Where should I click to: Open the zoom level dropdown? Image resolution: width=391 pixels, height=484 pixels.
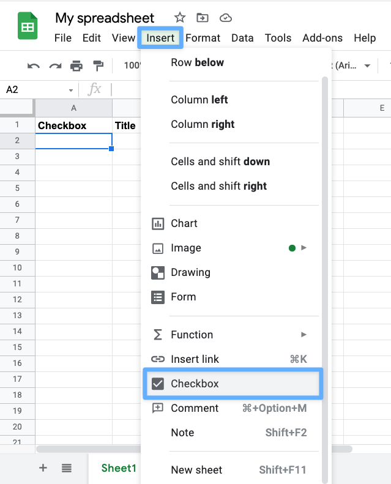coord(132,65)
